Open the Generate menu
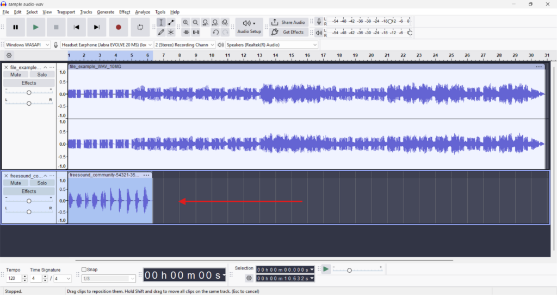The height and width of the screenshot is (295, 557). tap(106, 12)
